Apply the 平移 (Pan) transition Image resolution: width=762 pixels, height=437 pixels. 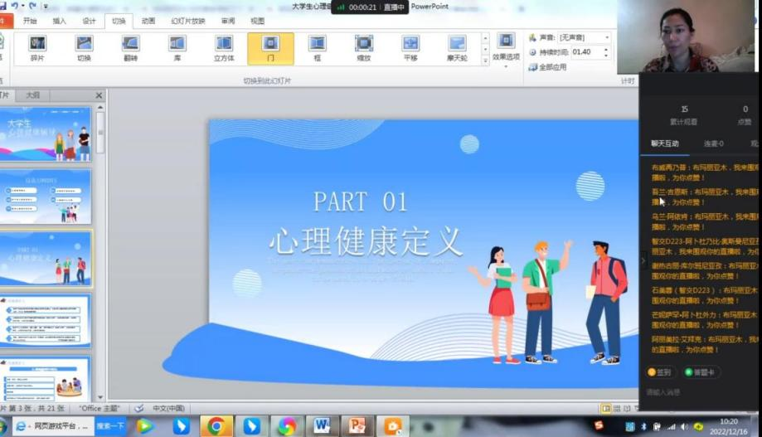coord(410,48)
